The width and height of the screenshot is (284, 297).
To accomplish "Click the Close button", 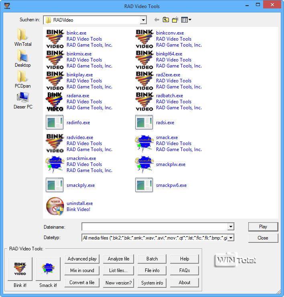I will 263,238.
